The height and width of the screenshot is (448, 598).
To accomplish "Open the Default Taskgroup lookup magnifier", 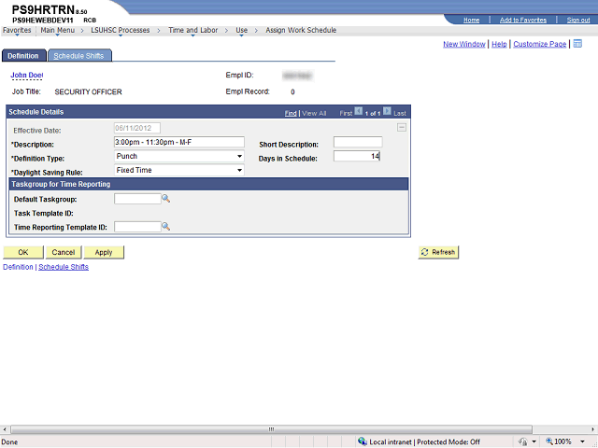I will point(166,199).
